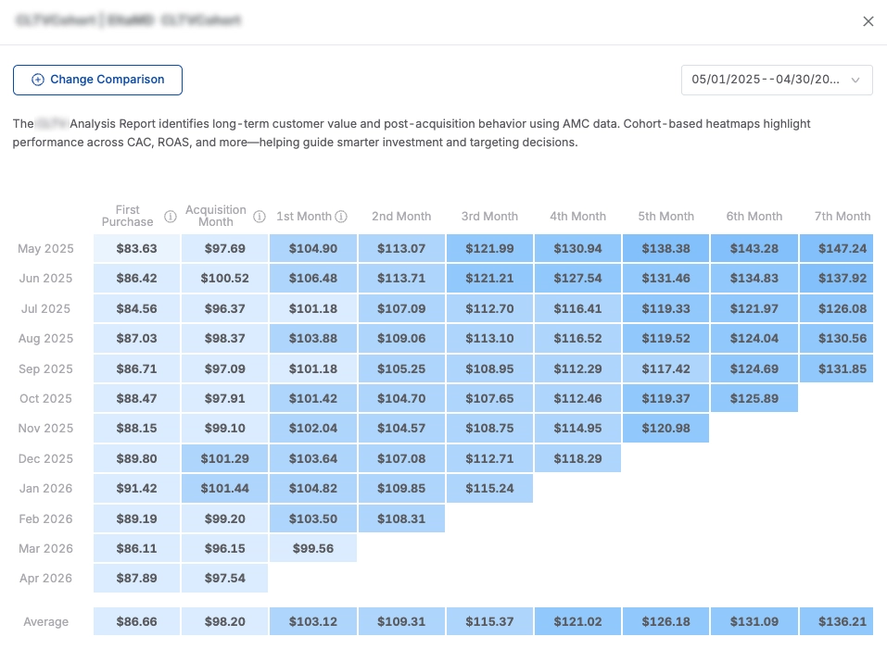Click the $147.24 heatmap cell
This screenshot has width=887, height=649.
(x=837, y=248)
